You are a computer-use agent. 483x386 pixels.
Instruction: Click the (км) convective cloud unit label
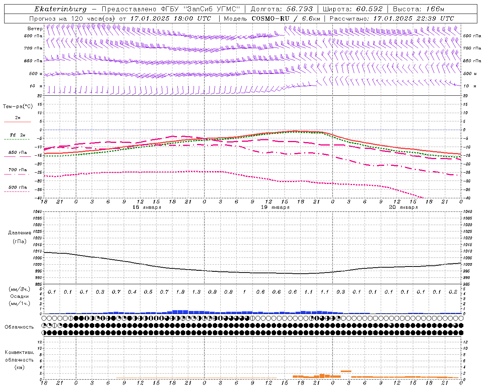(19, 367)
